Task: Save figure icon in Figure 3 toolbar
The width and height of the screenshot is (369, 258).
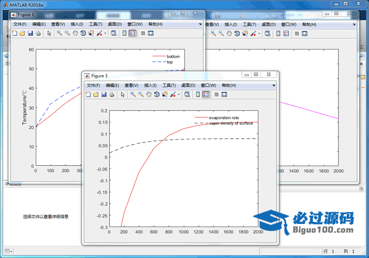Action: (104, 94)
